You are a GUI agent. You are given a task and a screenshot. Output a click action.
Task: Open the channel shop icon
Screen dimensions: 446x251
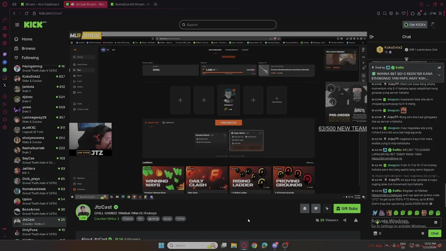pos(375,234)
